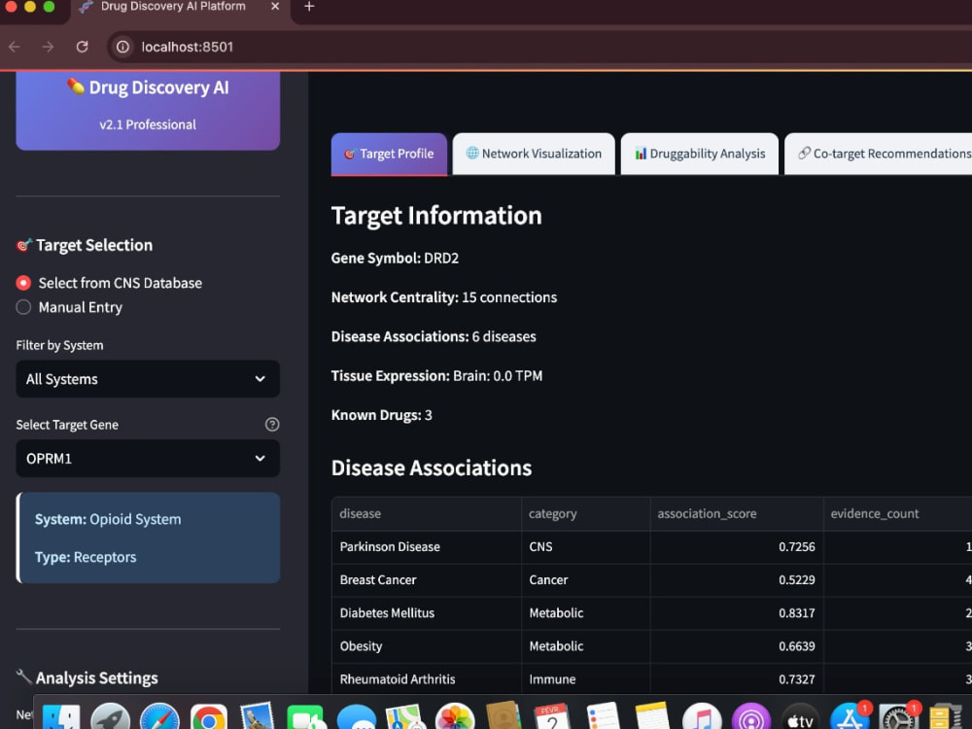Close the Drug Discovery AI Platform tab
Screen dimensions: 972x729
tap(275, 6)
